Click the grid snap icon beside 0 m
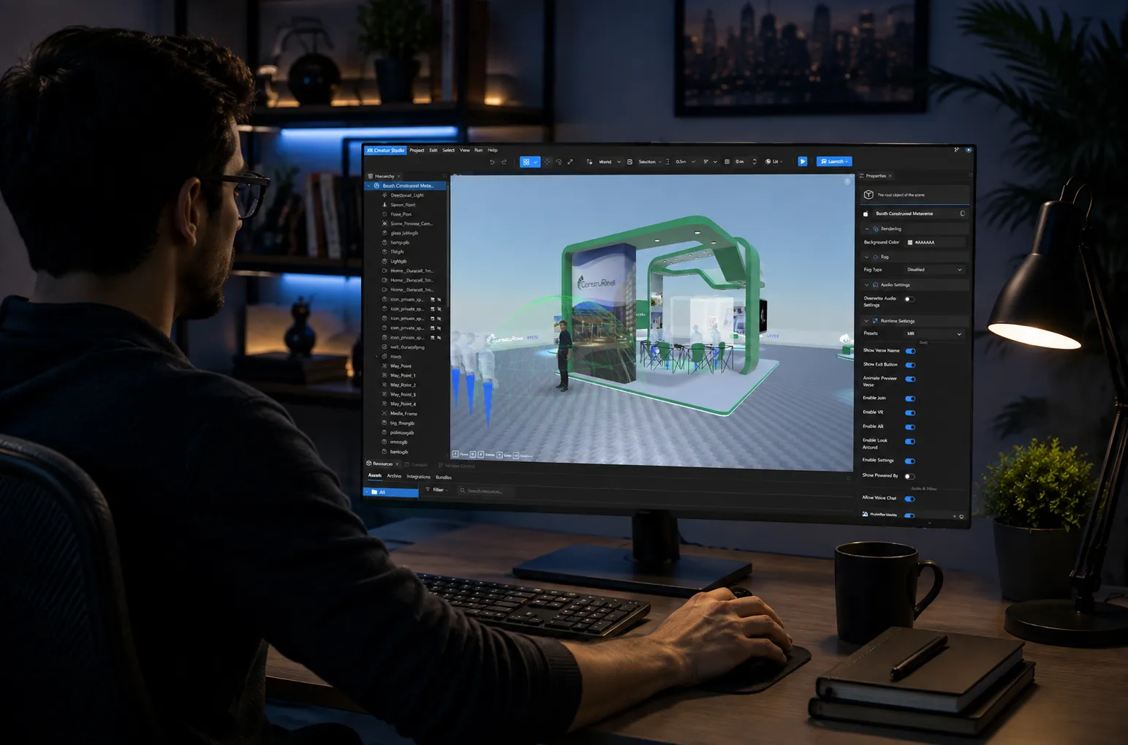The image size is (1128, 745). tap(727, 162)
